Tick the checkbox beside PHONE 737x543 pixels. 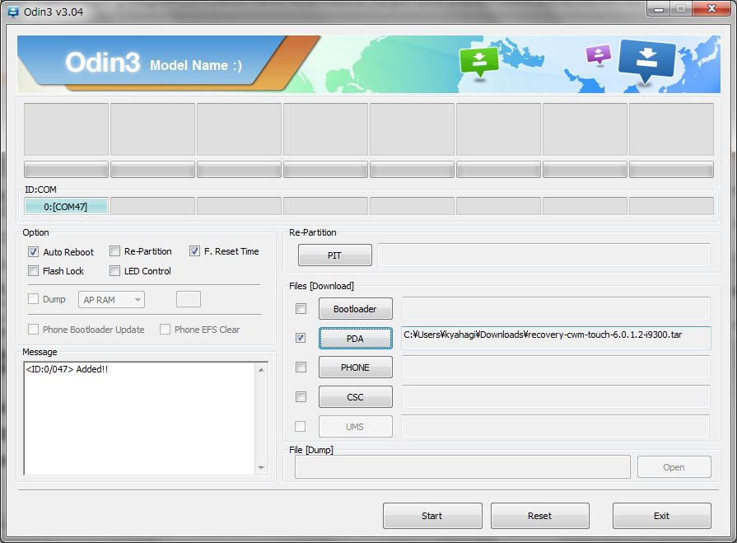[301, 367]
